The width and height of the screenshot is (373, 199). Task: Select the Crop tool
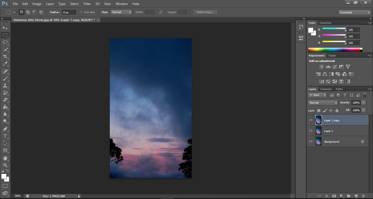click(5, 56)
